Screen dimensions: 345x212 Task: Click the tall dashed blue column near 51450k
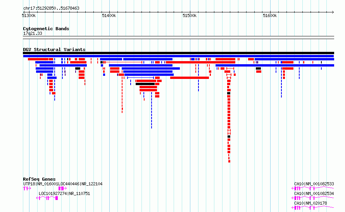(x=152, y=110)
